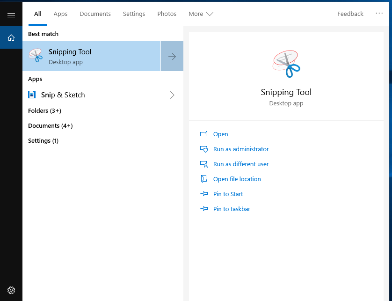Switch to the All tab
392x301 pixels.
tap(38, 14)
